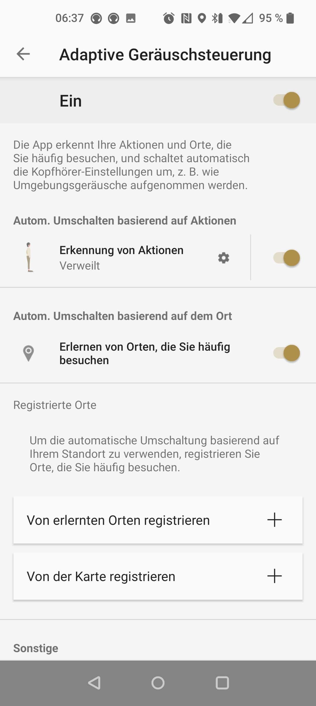
Task: Tap the standing person activity icon
Action: 29,257
